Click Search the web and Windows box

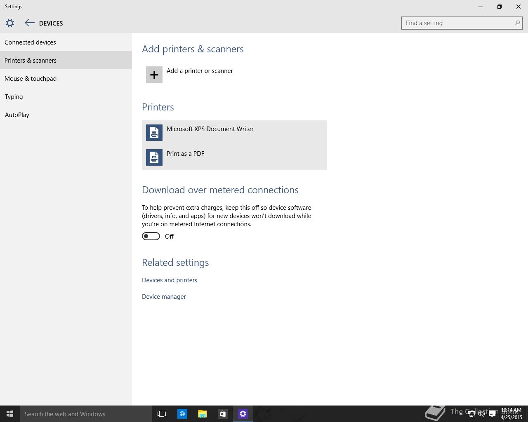(86, 414)
